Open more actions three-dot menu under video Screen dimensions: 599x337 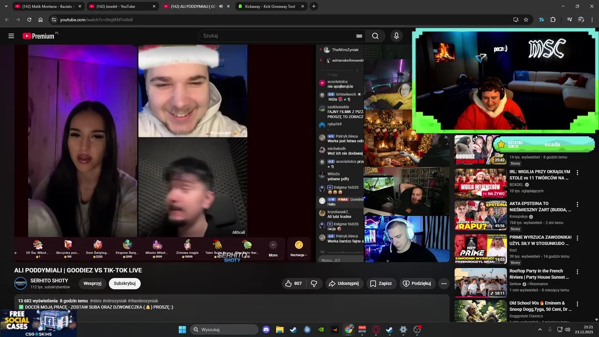click(x=444, y=284)
